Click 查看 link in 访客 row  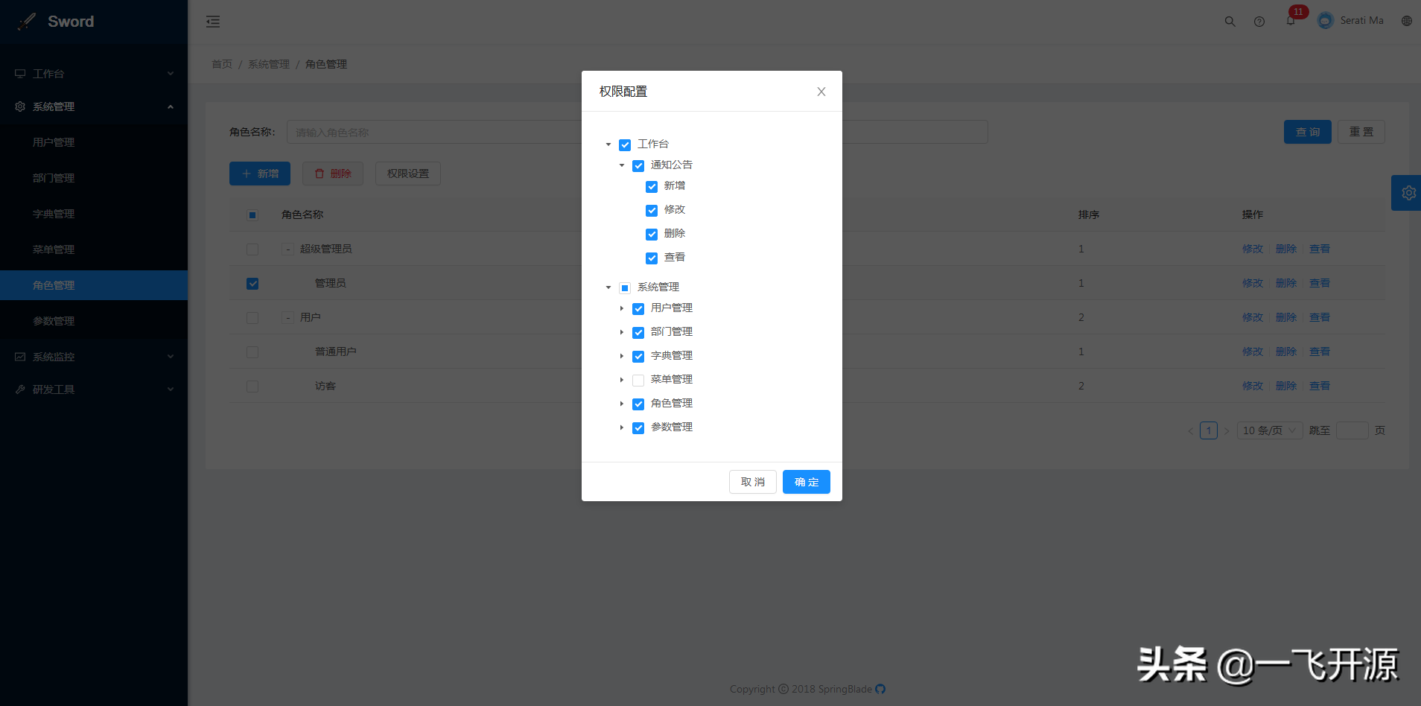click(x=1320, y=386)
